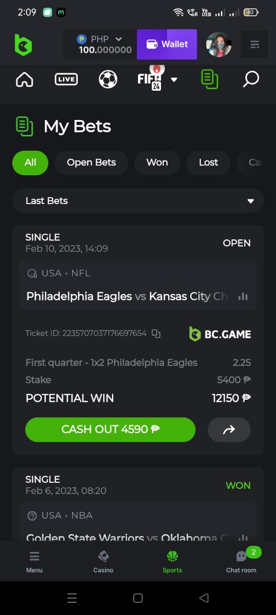Cash out 4590 on Eagles bet
The height and width of the screenshot is (615, 276).
[x=110, y=429]
